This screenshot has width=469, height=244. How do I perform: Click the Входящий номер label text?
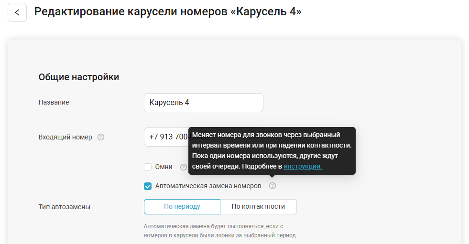click(65, 137)
